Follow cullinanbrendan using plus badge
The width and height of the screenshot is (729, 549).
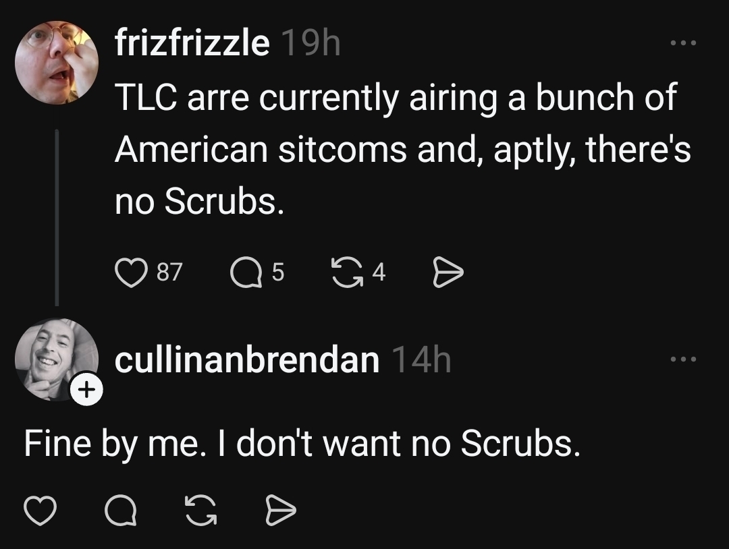(x=88, y=391)
